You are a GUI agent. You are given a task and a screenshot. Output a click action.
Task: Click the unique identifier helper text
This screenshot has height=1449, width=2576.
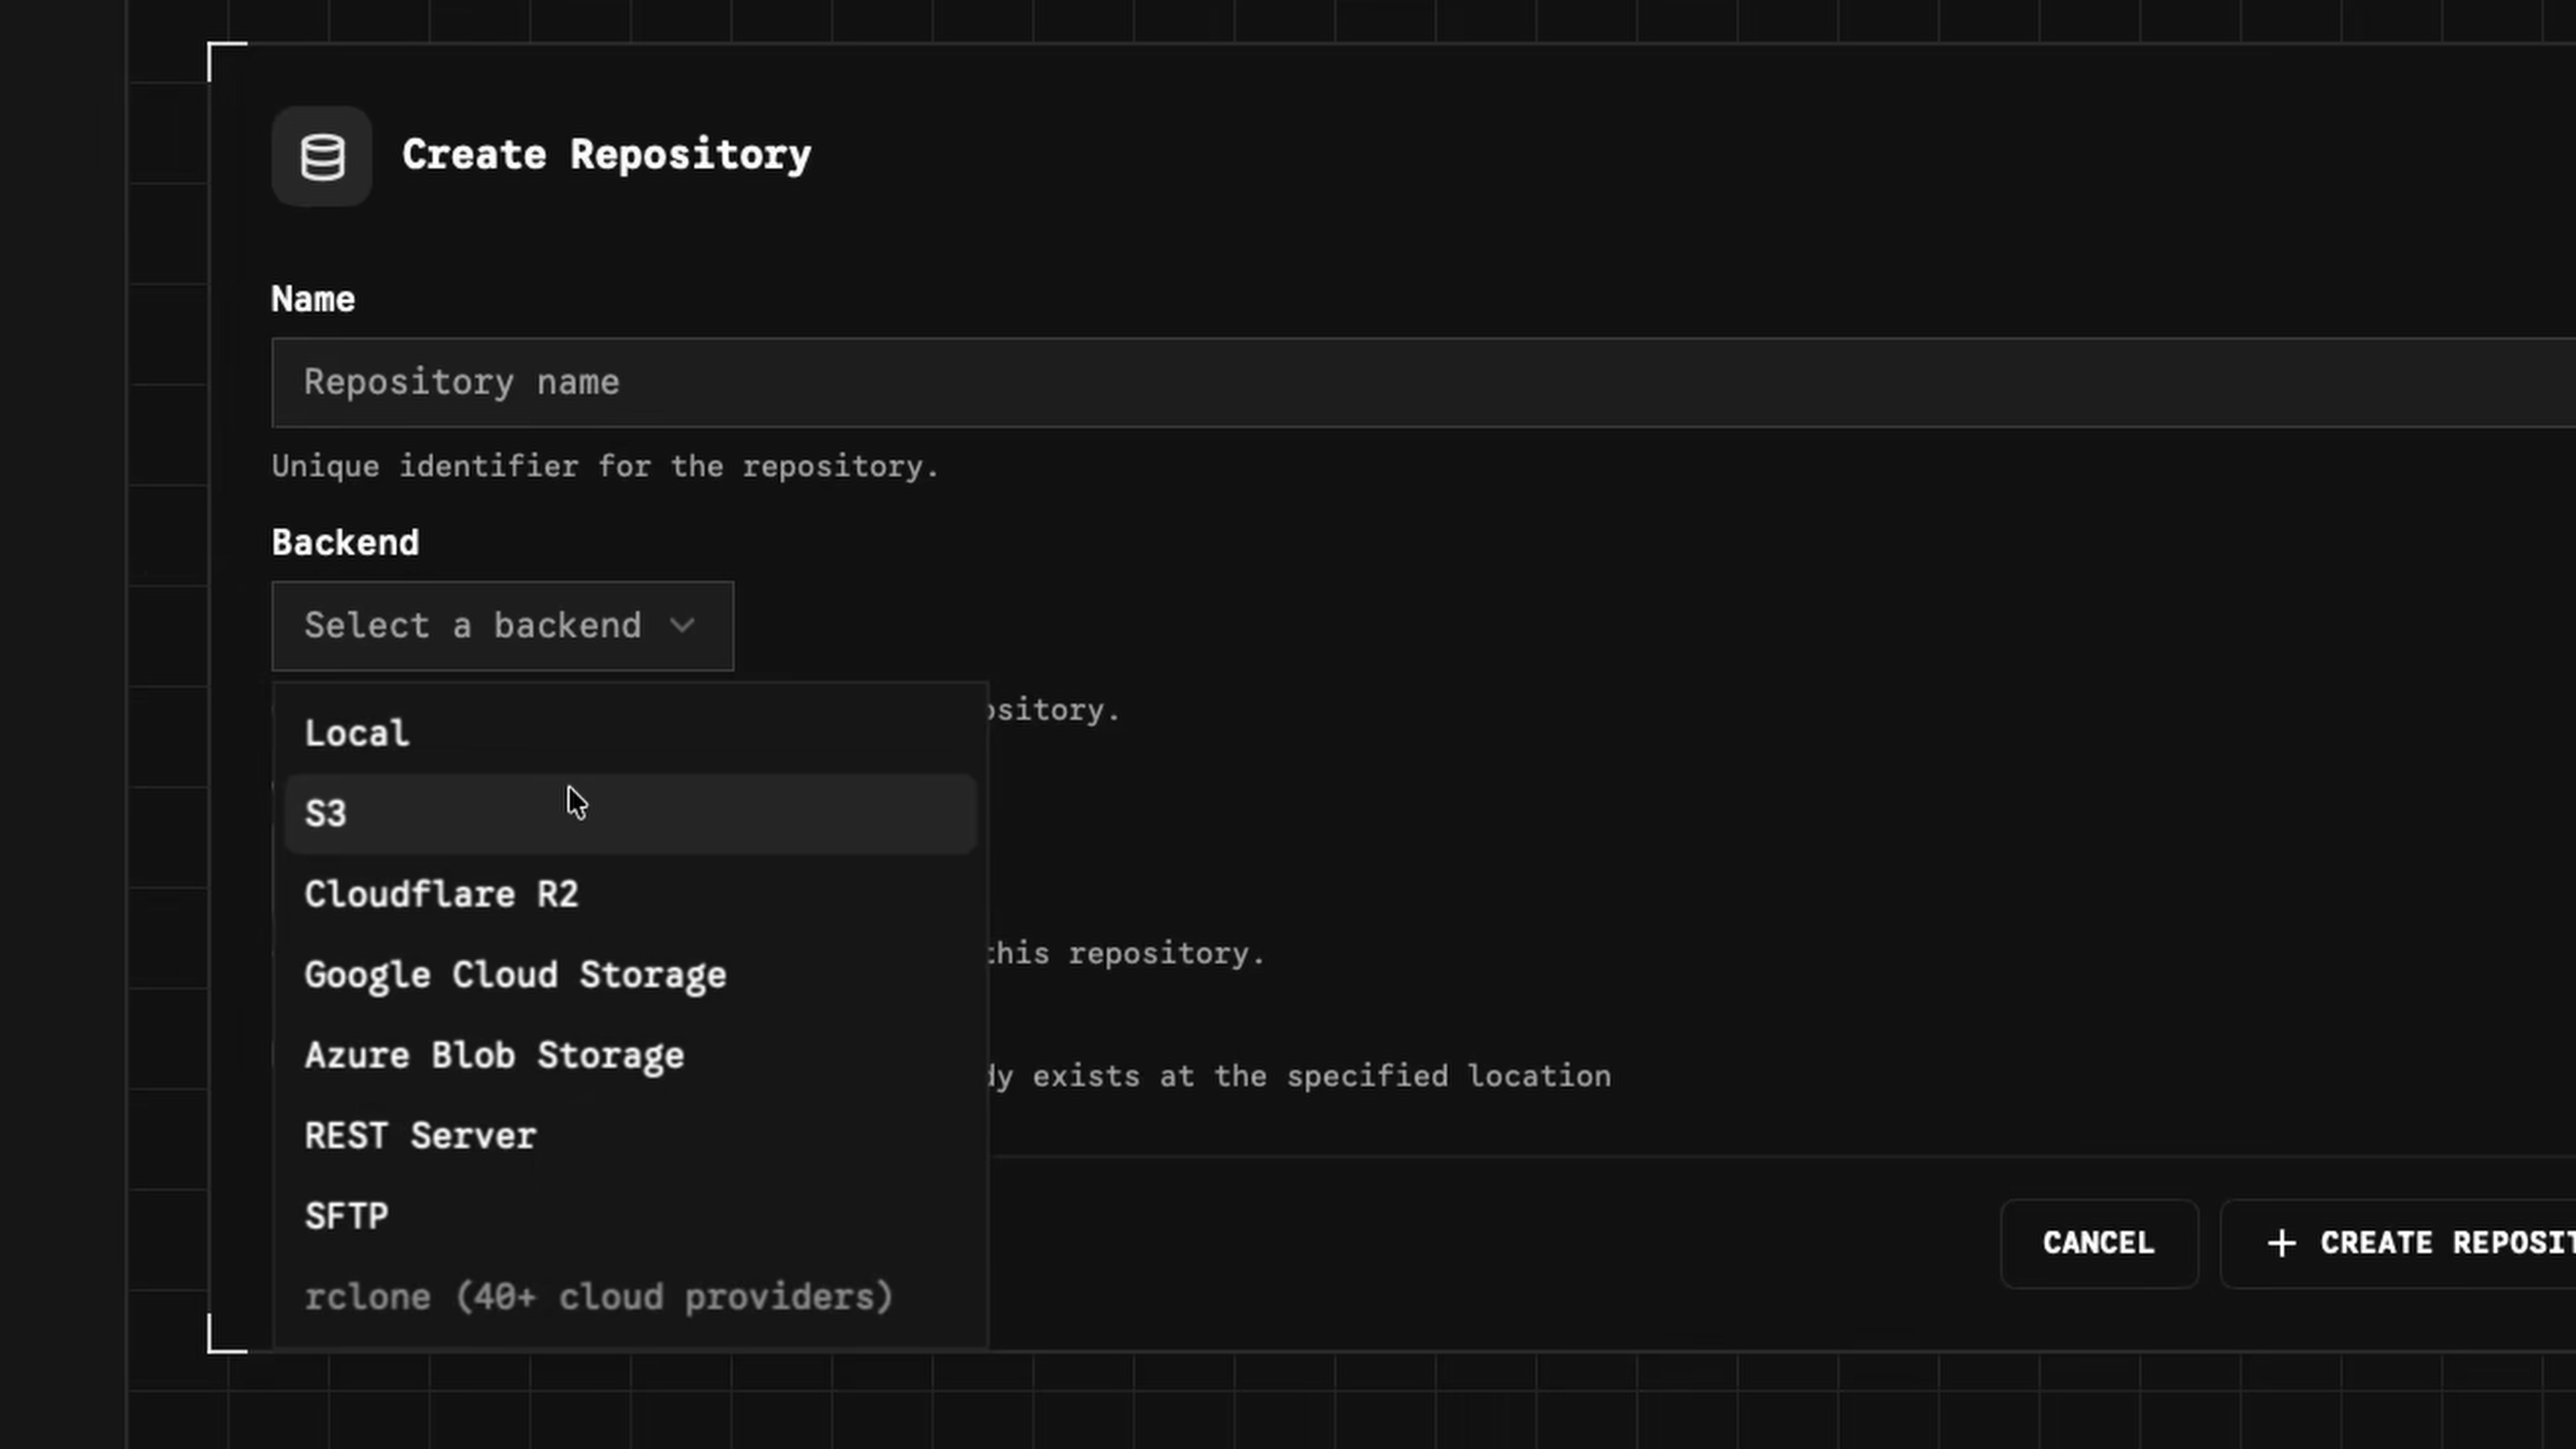click(605, 466)
